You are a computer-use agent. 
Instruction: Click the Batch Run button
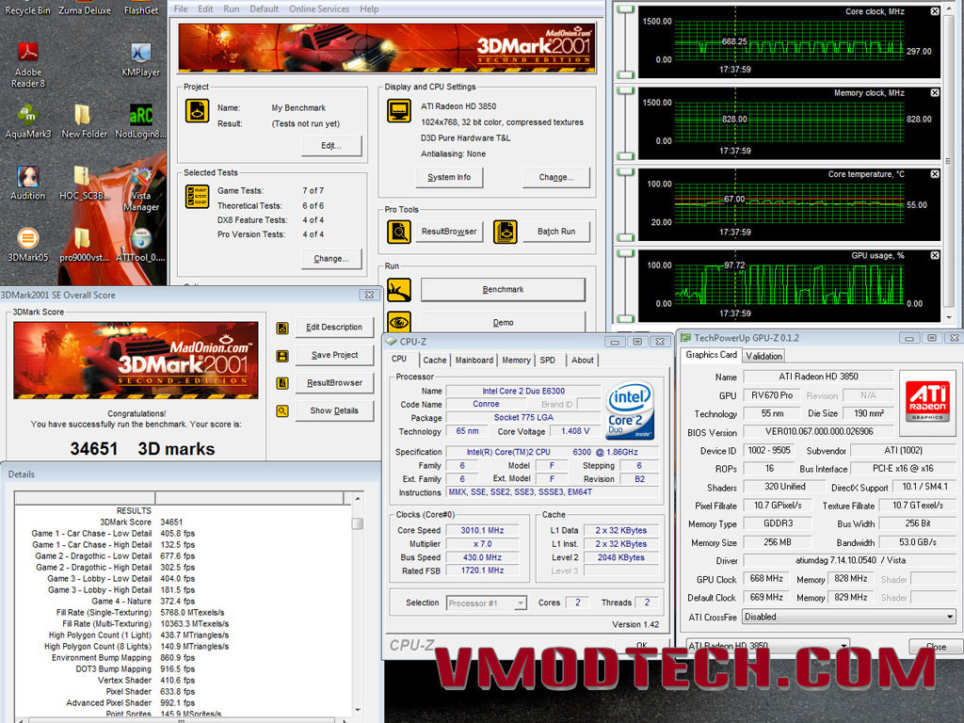555,232
